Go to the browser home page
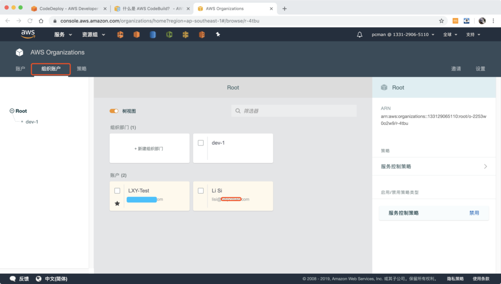This screenshot has width=501, height=284. click(41, 20)
